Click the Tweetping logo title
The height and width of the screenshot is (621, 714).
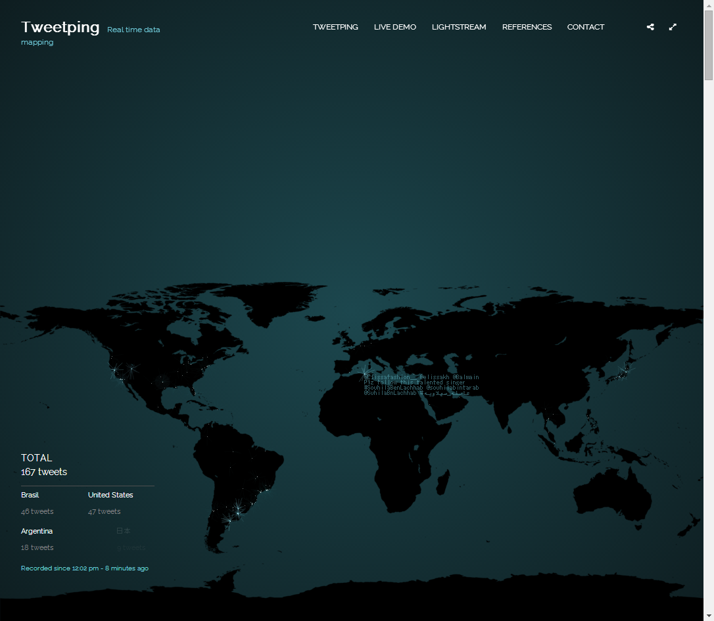[x=60, y=28]
